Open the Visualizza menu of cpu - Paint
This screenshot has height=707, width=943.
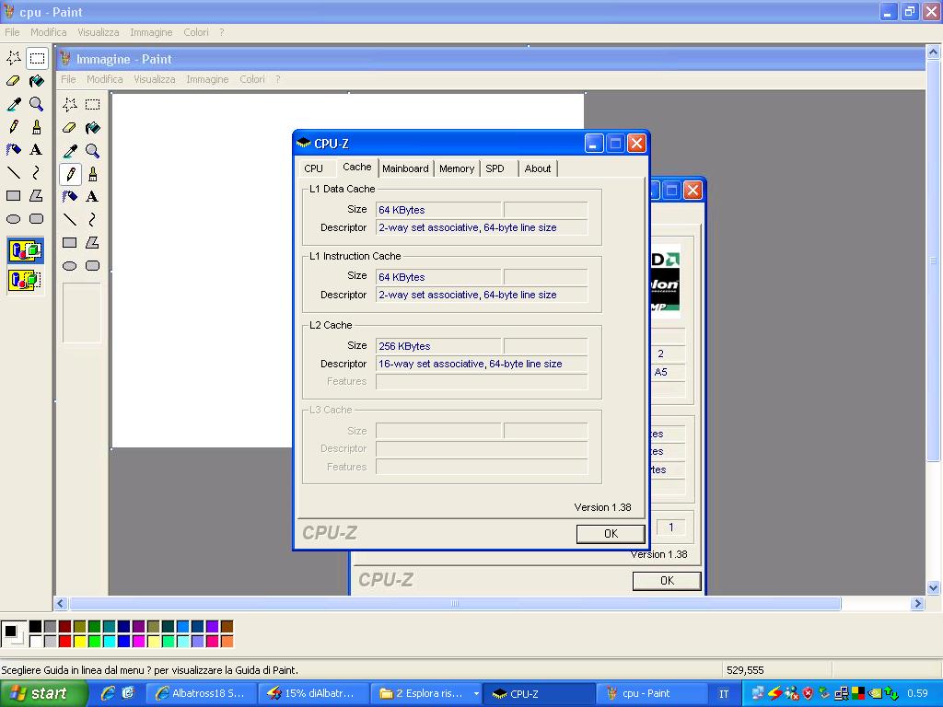98,32
